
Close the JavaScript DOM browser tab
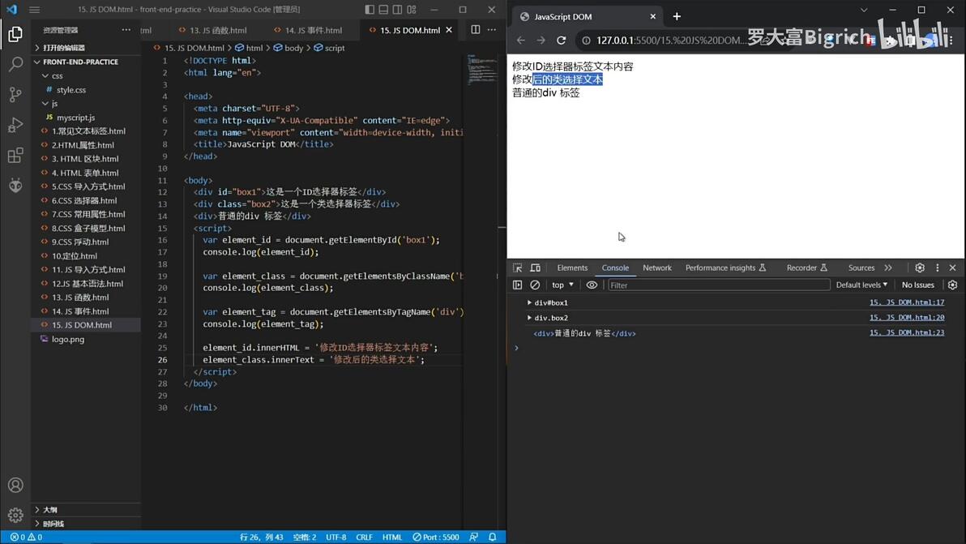pos(653,17)
